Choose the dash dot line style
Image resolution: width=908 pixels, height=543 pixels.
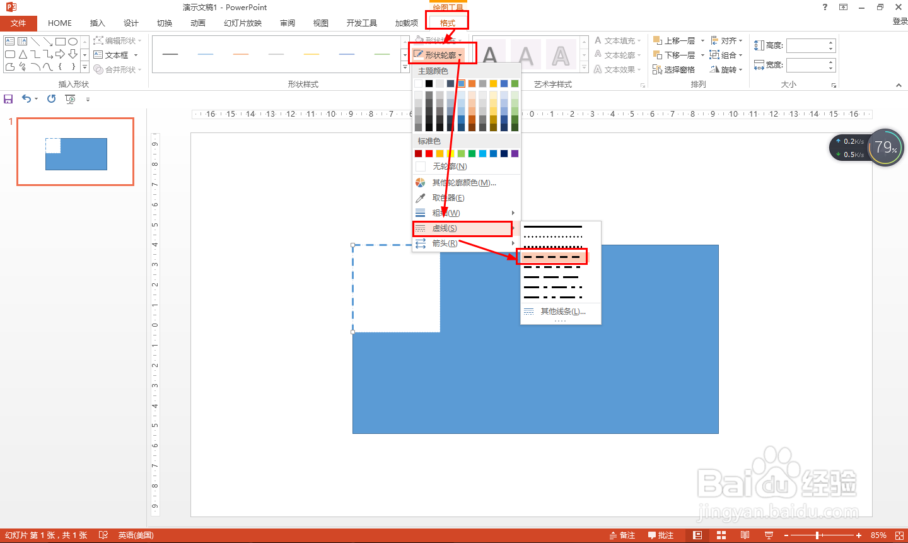[x=552, y=267]
